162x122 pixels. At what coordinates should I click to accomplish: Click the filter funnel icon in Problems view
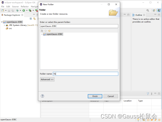pyautogui.click(x=148, y=94)
